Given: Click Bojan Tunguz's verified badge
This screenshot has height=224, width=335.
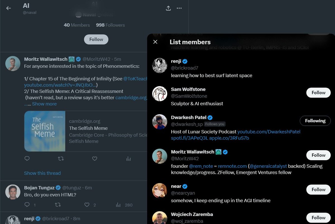Looking at the screenshot, I should (x=58, y=188).
